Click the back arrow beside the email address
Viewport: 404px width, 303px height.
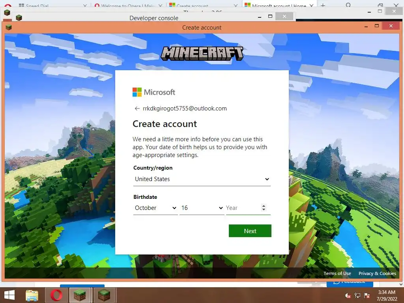[137, 109]
